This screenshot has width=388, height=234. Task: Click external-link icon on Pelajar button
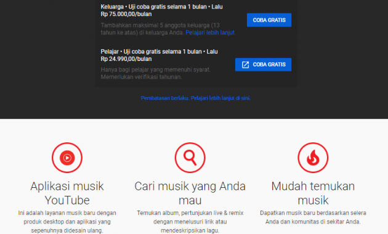coord(245,65)
